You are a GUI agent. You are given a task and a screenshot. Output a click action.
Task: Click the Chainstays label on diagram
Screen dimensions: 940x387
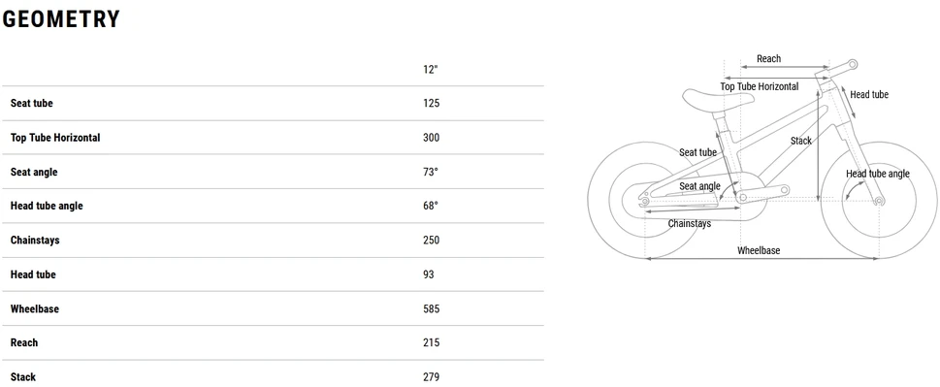(690, 223)
